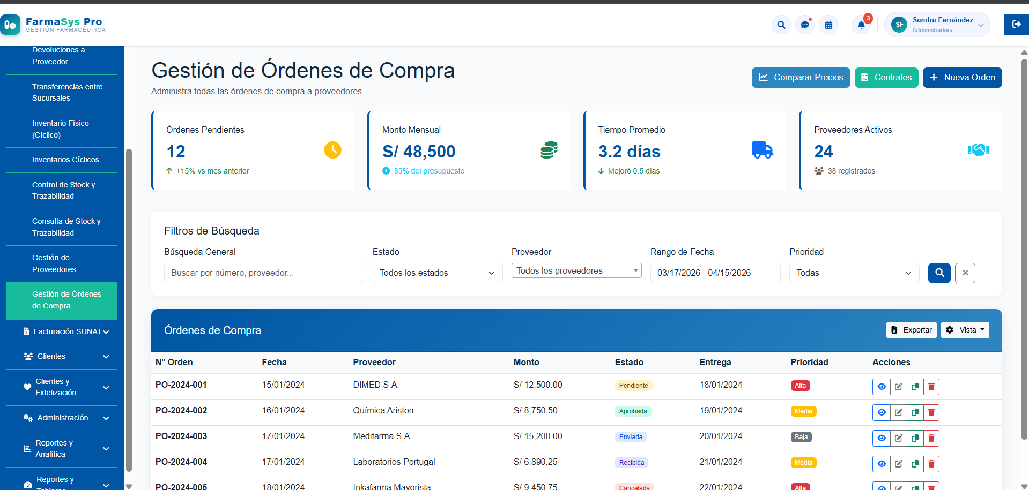Open the messages chat icon
The image size is (1029, 490).
pos(804,25)
